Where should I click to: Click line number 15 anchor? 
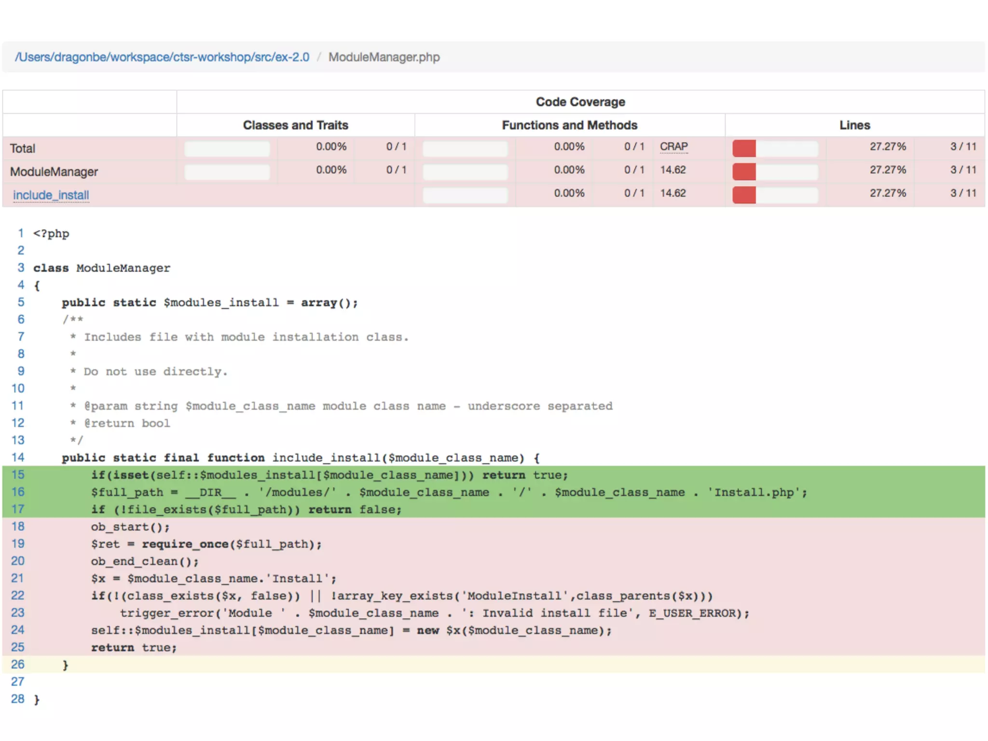tap(18, 475)
